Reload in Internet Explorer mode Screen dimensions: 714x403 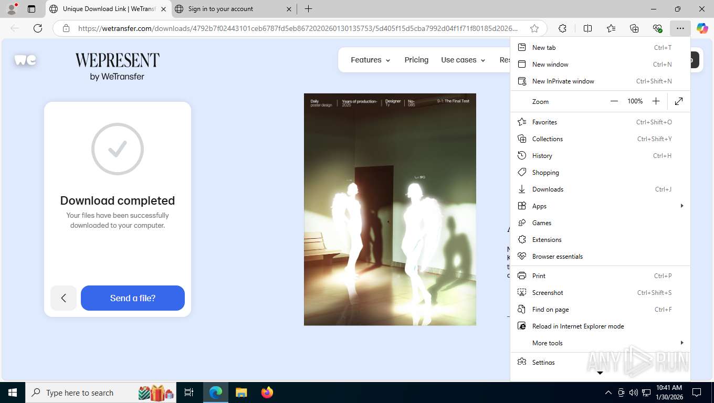coord(600,326)
